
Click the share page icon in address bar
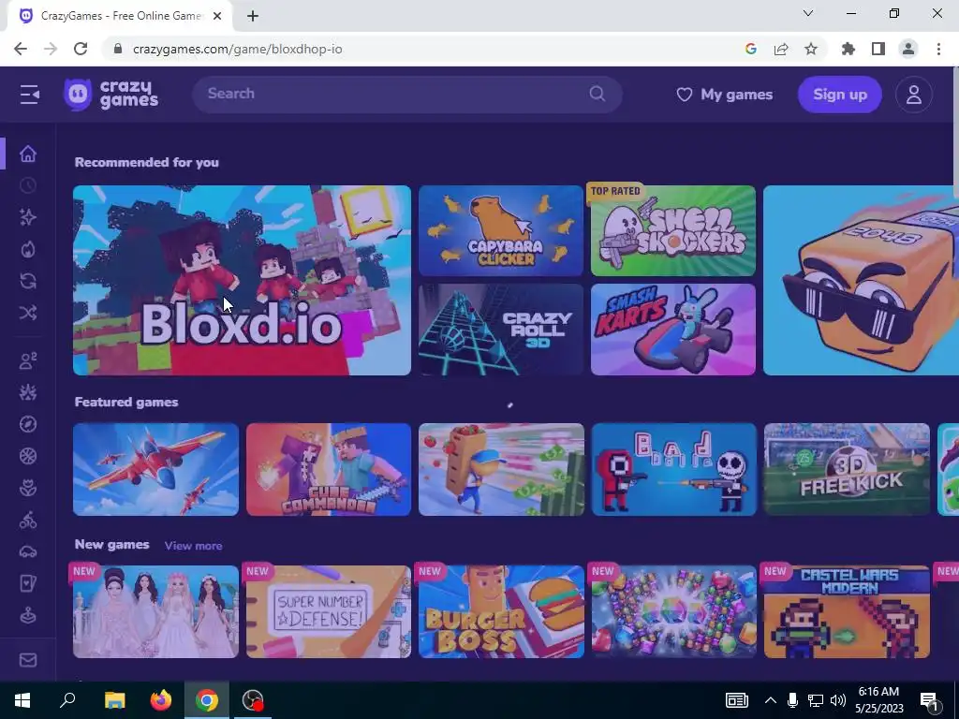[x=781, y=49]
